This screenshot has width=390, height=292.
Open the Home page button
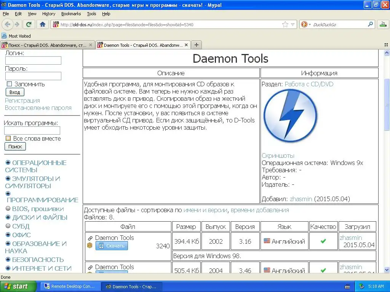coord(43,24)
